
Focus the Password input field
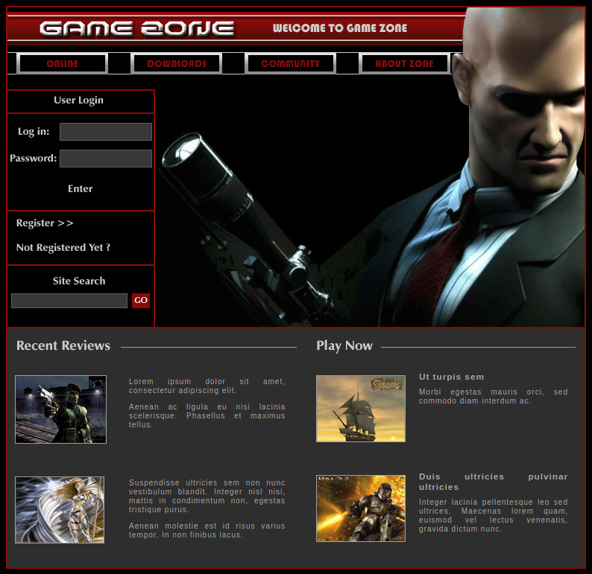click(x=106, y=159)
